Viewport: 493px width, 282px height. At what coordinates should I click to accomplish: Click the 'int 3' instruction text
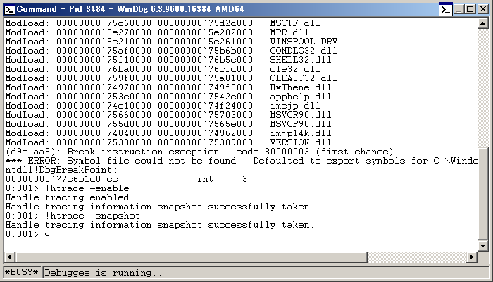point(222,179)
